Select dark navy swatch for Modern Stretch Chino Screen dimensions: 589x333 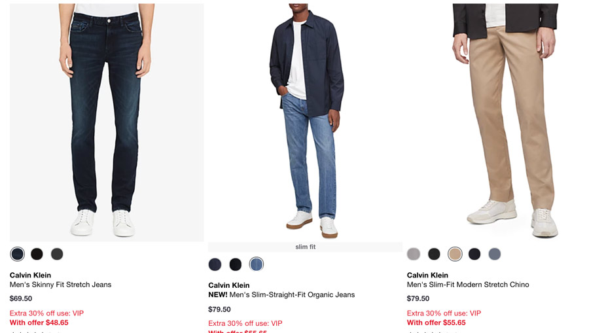474,254
